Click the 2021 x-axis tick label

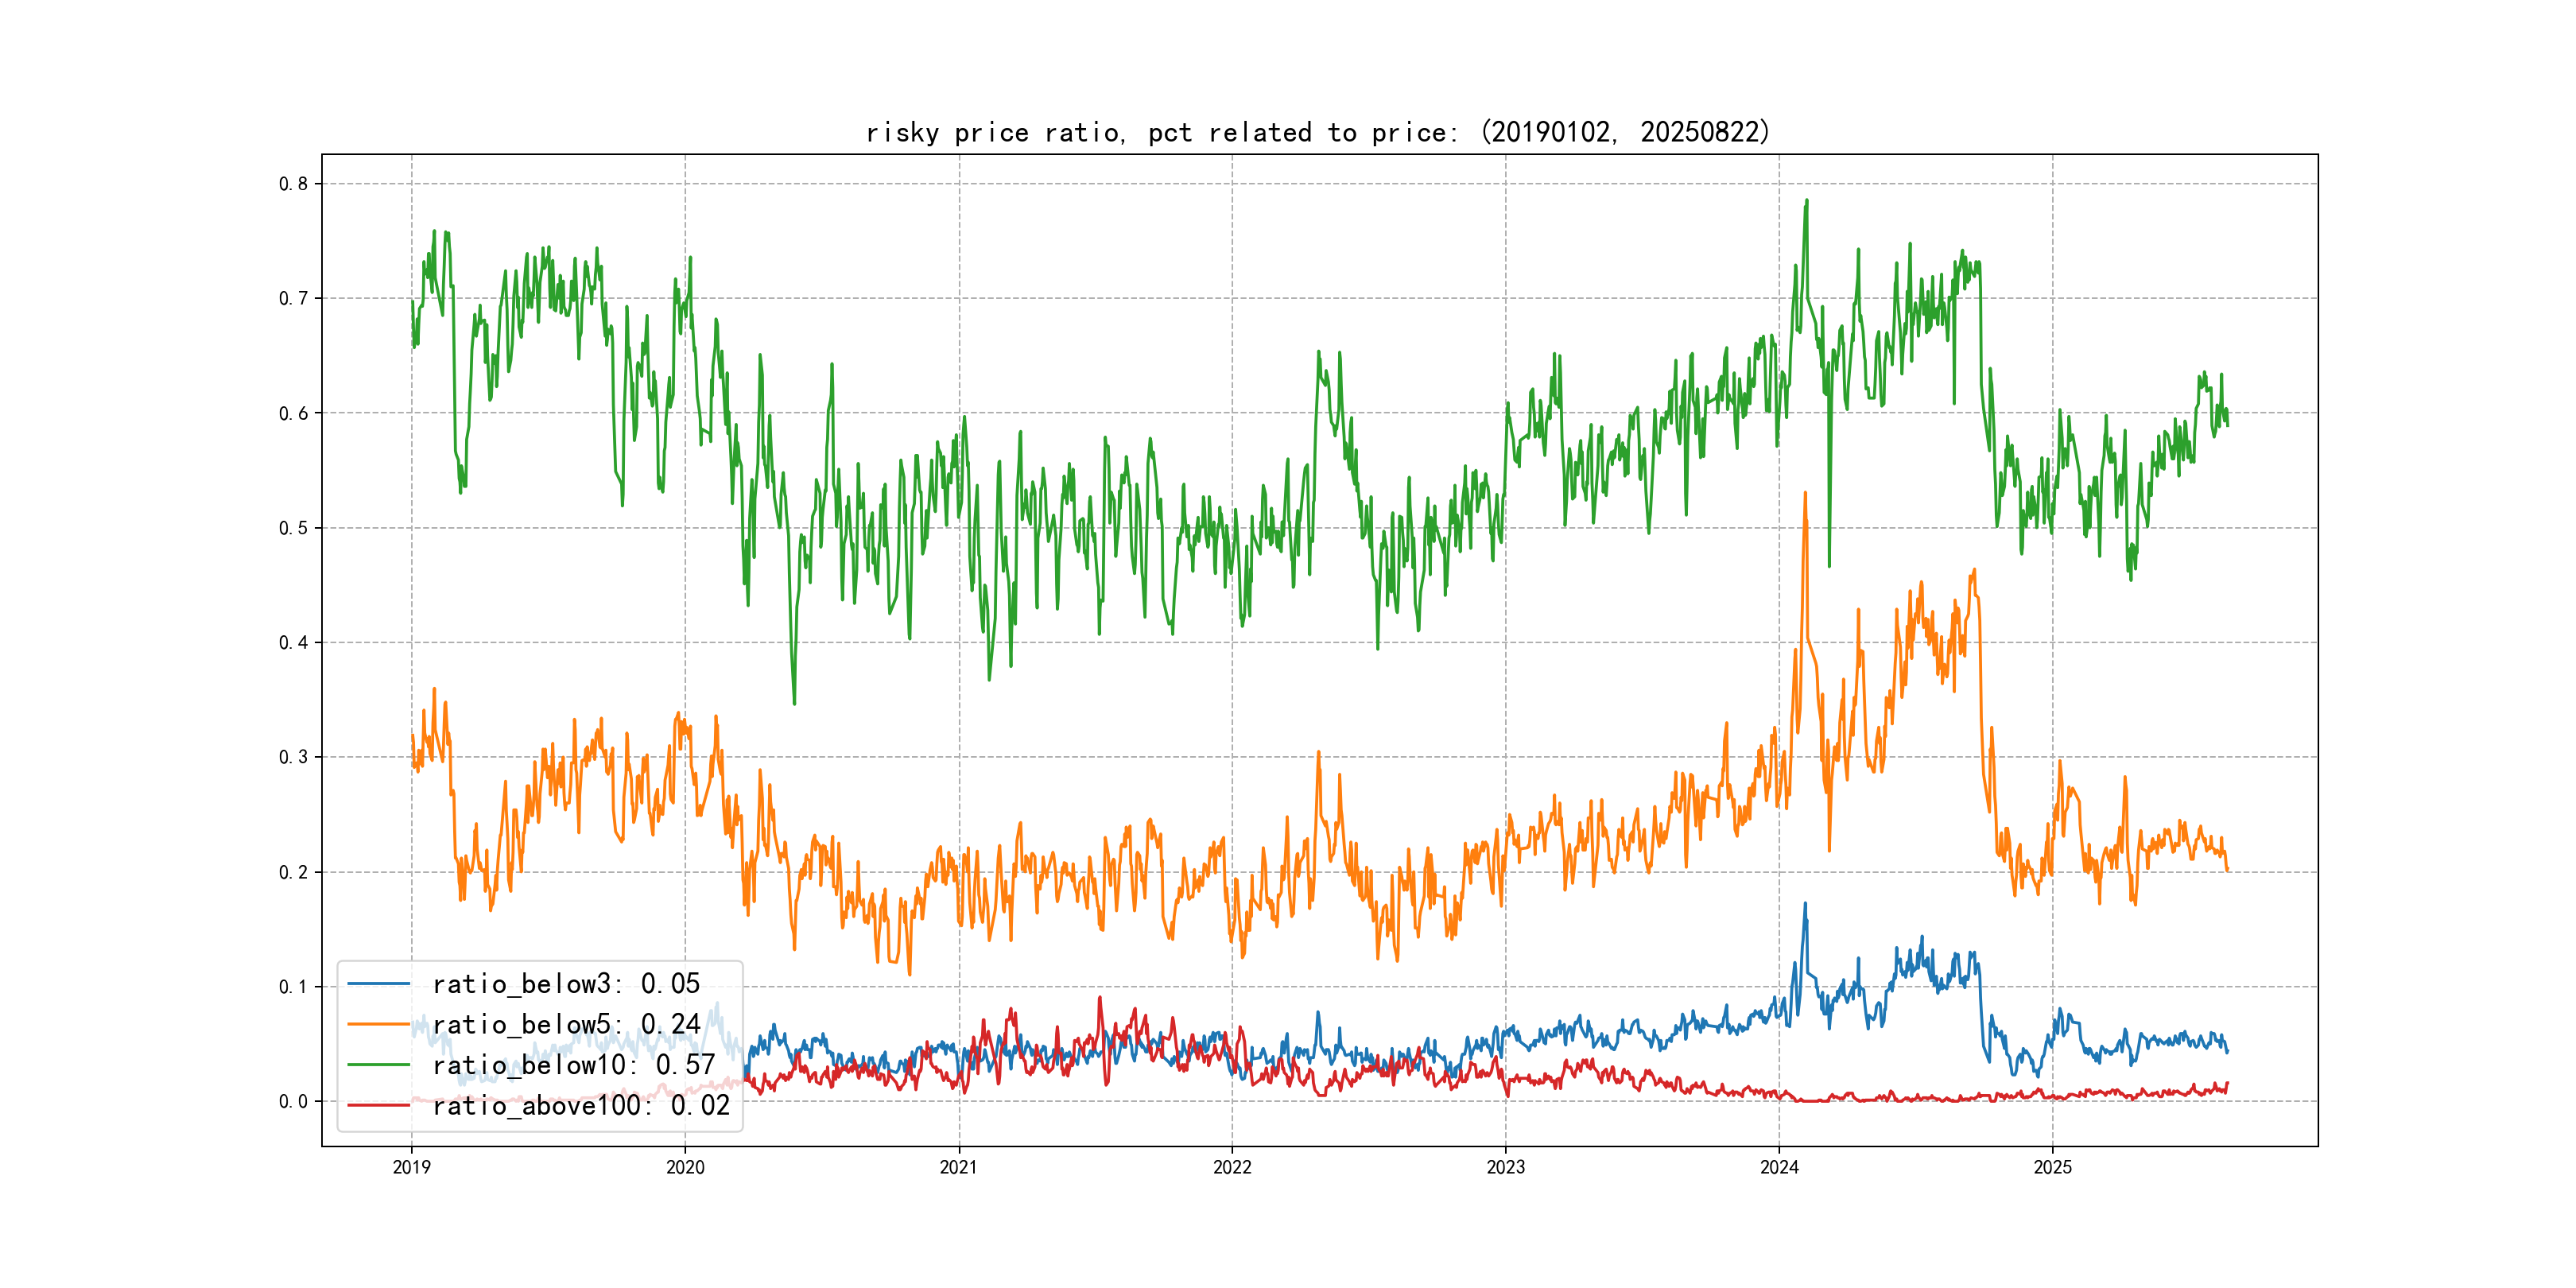[x=959, y=1167]
